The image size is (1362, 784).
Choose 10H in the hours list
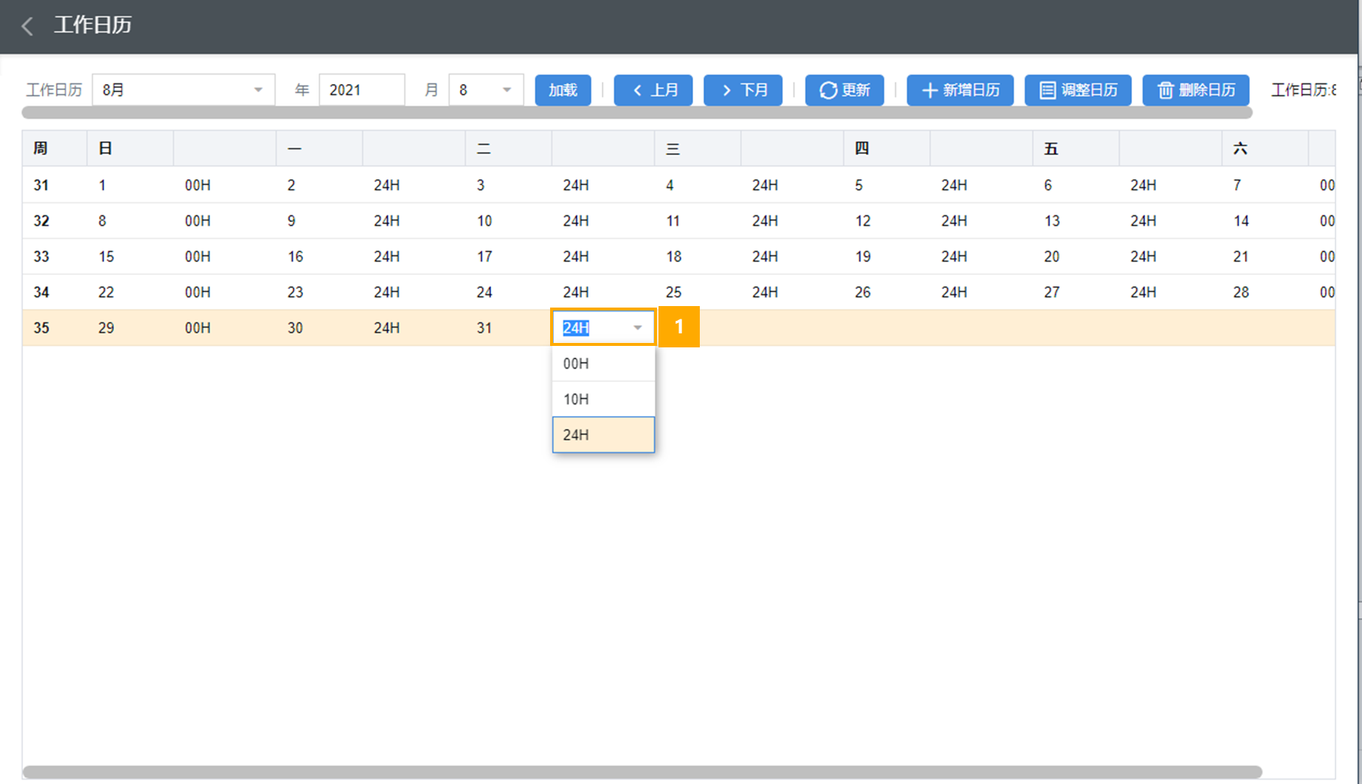click(x=602, y=399)
